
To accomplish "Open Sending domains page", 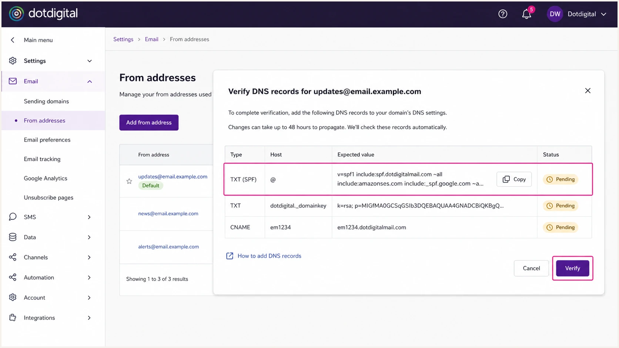I will click(x=46, y=101).
